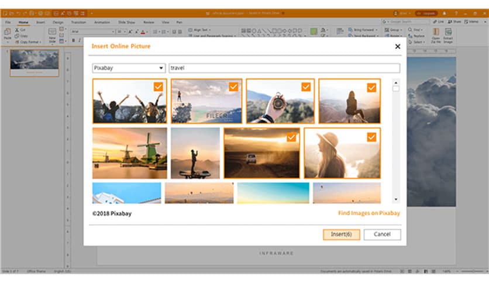Click the Replace icon in the ribbon
The width and height of the screenshot is (489, 283).
(411, 36)
